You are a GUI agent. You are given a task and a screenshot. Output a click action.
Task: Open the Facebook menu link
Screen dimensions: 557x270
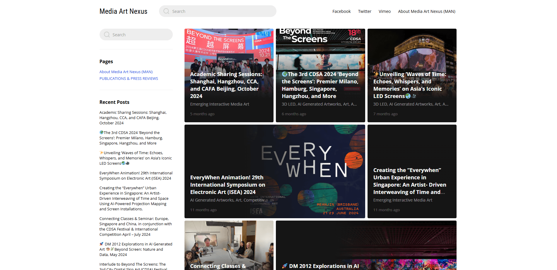[x=341, y=11]
